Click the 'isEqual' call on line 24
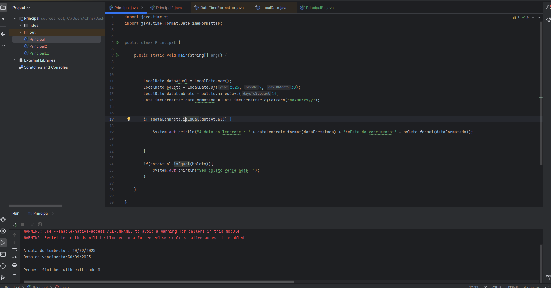 click(181, 164)
